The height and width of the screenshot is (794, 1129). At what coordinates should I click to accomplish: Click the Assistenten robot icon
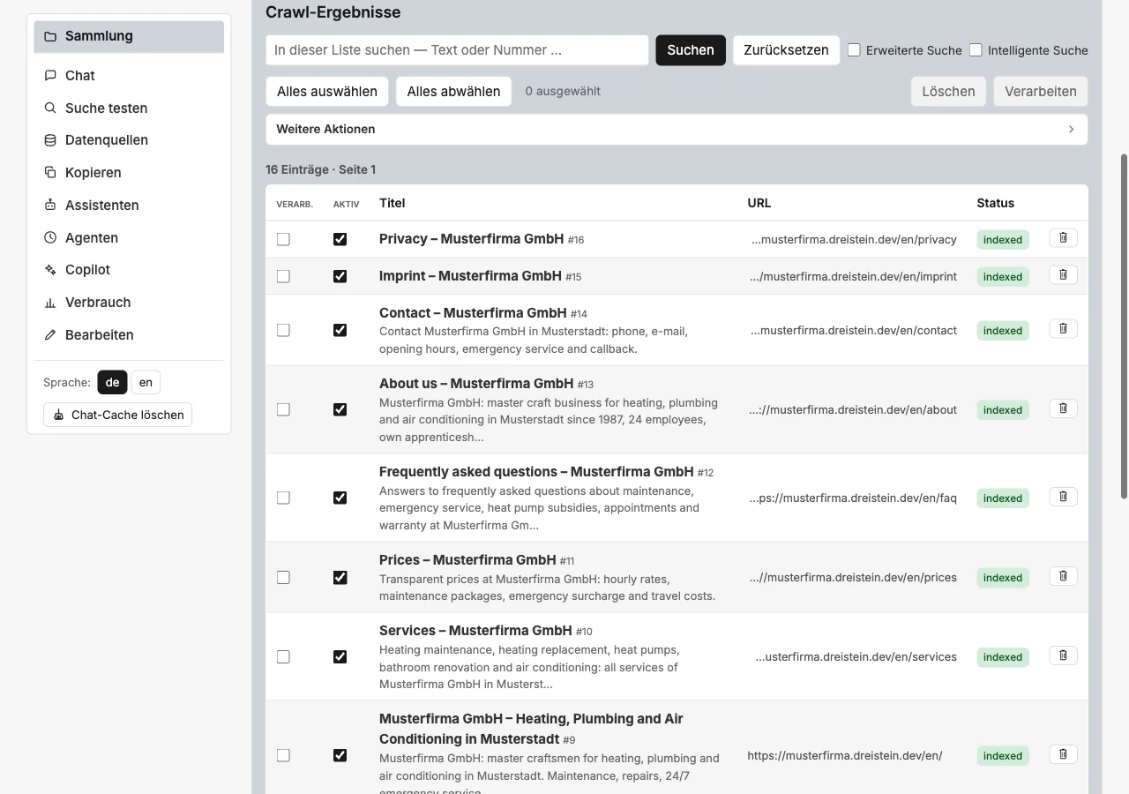pos(50,205)
